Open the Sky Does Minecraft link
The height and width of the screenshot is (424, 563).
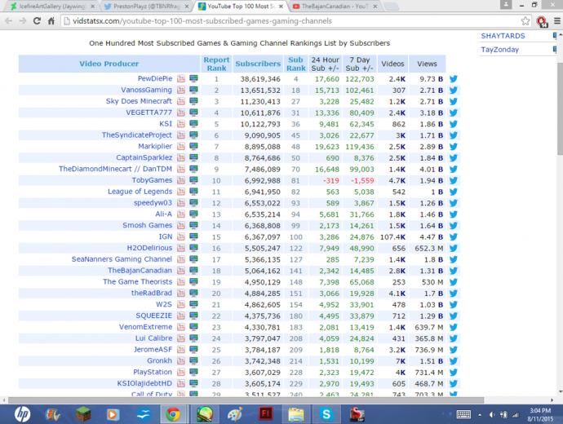point(139,101)
